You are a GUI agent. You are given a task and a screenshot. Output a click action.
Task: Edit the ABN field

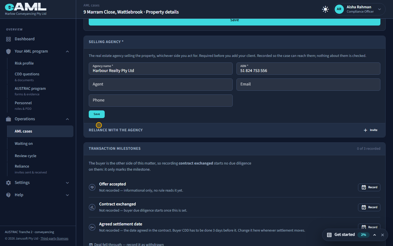(308, 69)
